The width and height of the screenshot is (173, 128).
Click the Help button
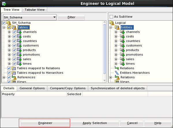(158, 123)
